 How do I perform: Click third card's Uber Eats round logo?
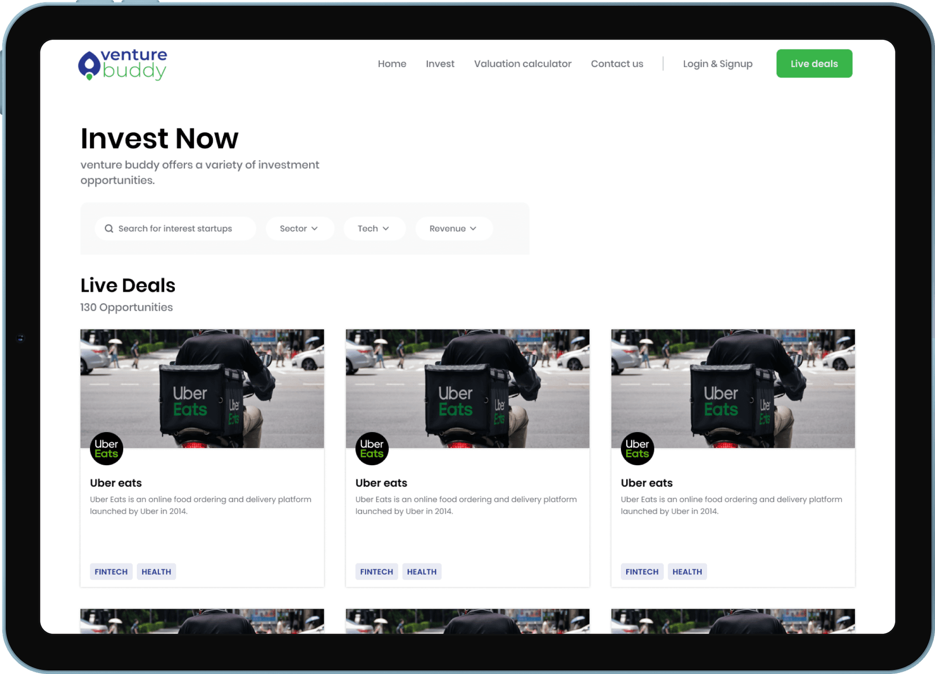(x=637, y=449)
